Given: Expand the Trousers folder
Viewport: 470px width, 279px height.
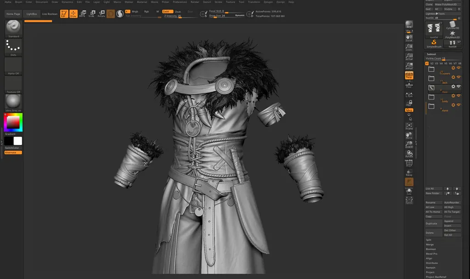Looking at the screenshot, I should 431,69.
